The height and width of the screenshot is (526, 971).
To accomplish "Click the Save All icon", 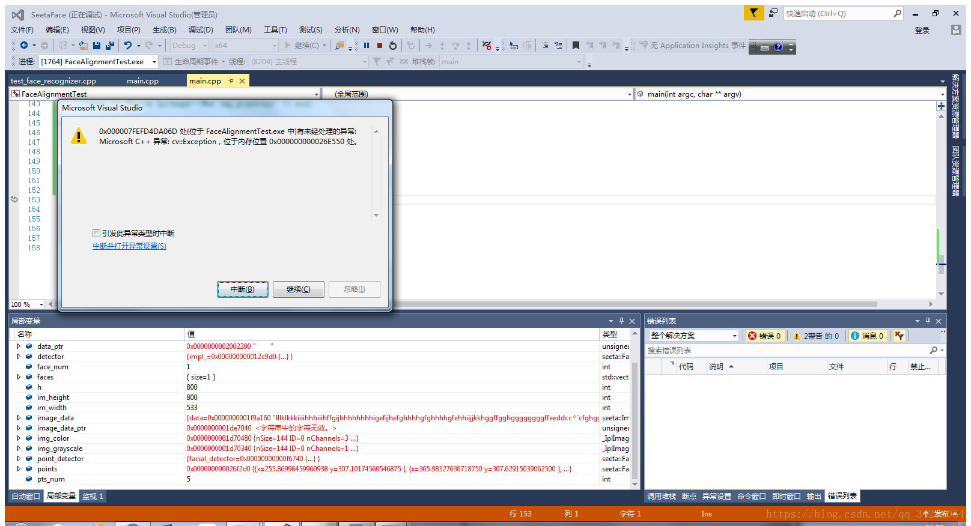I will pyautogui.click(x=110, y=45).
